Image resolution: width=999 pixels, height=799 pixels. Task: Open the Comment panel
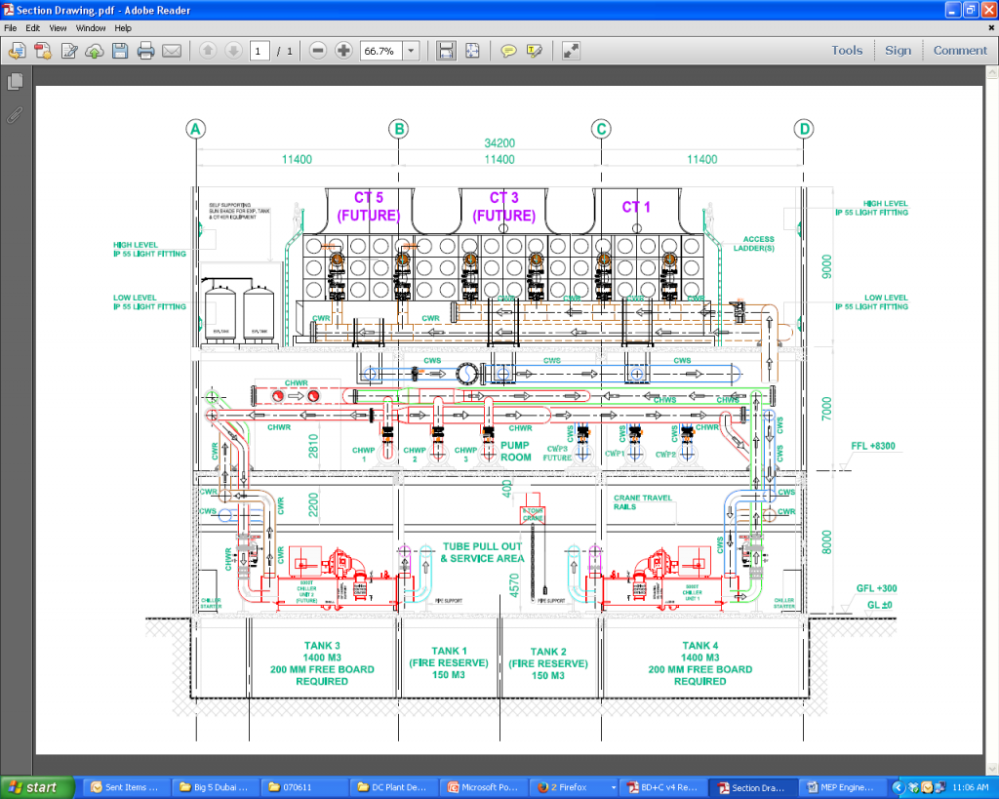click(x=960, y=50)
